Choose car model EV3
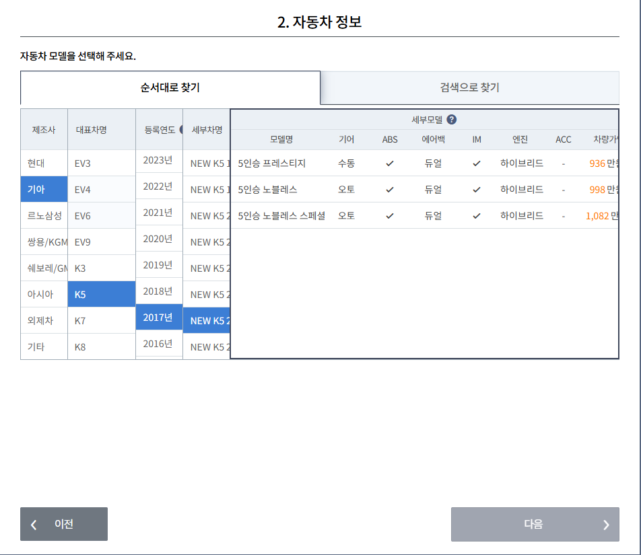Viewport: 641px width, 555px height. pyautogui.click(x=102, y=163)
